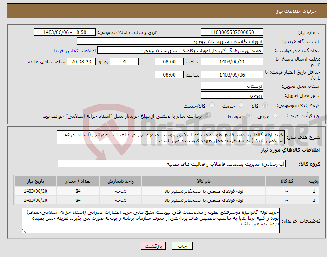Click the price validity date 1403/09/06
This screenshot has width=327, height=257.
tap(232, 75)
